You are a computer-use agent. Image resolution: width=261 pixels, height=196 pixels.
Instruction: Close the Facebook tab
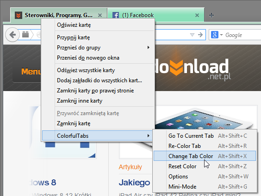tap(197, 15)
